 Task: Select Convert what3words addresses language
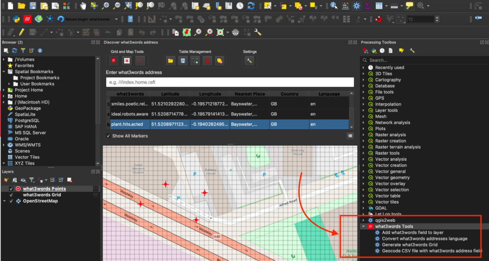425,239
